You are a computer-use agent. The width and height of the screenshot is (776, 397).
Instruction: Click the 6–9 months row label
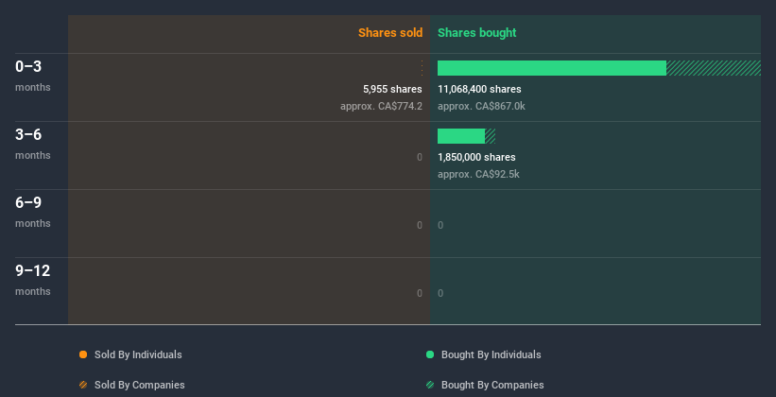33,212
